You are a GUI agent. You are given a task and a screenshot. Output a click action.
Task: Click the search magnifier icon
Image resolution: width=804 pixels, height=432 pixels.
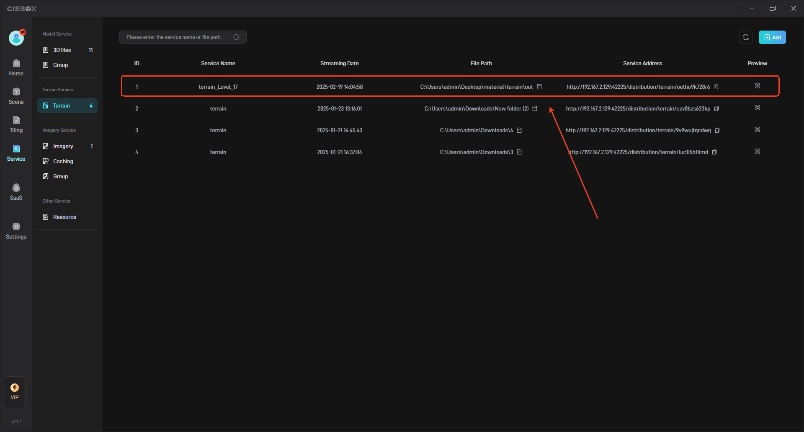click(x=236, y=37)
